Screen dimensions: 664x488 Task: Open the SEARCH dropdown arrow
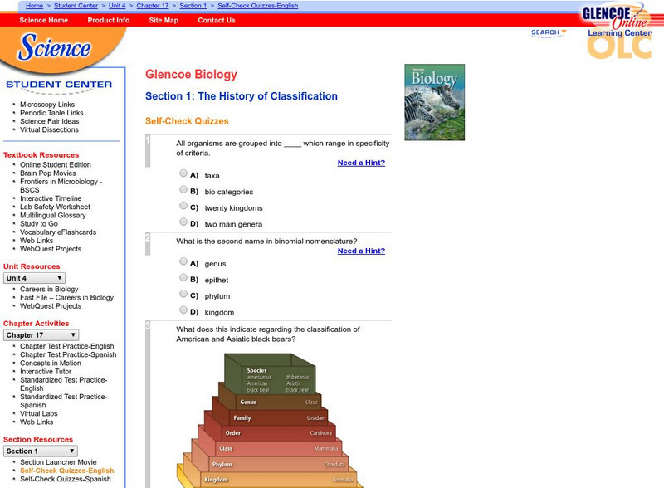(x=564, y=32)
